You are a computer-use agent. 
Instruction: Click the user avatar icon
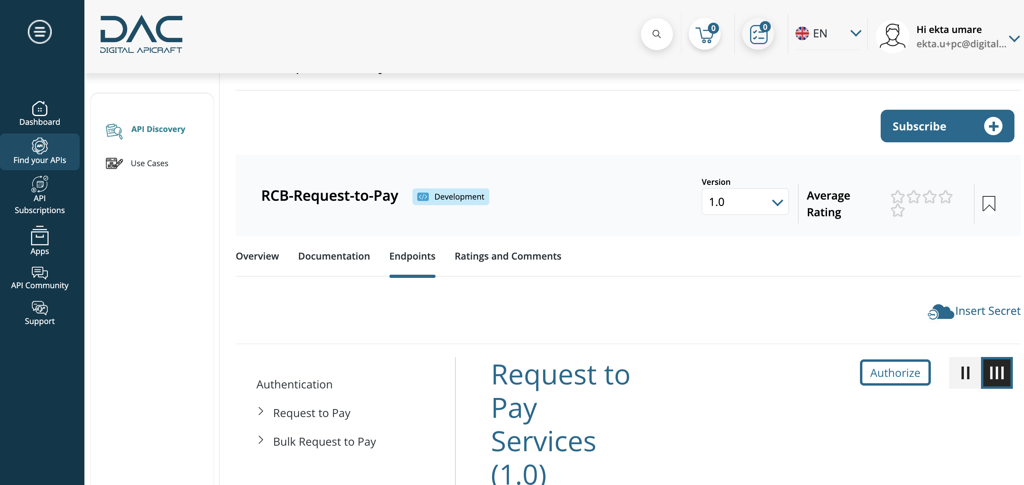click(x=893, y=37)
